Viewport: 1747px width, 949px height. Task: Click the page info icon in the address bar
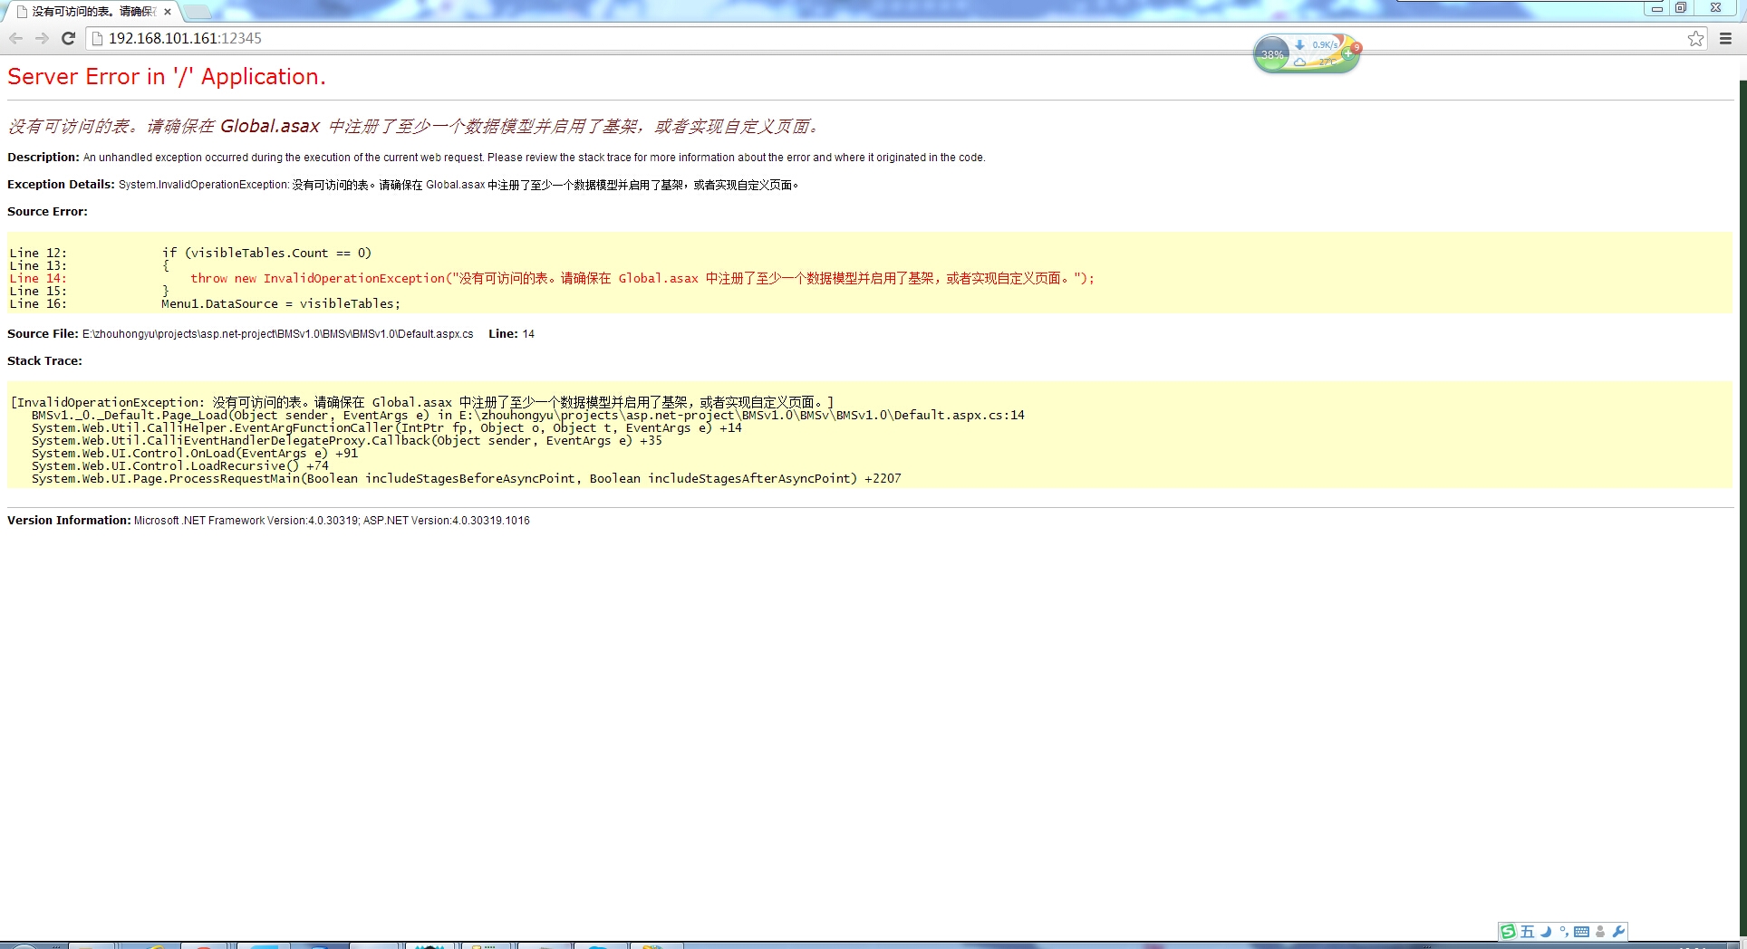[98, 38]
